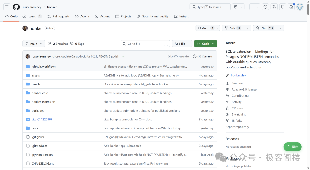This screenshot has height=170, width=310.
Task: Open the Contributing link
Action: tap(240, 95)
